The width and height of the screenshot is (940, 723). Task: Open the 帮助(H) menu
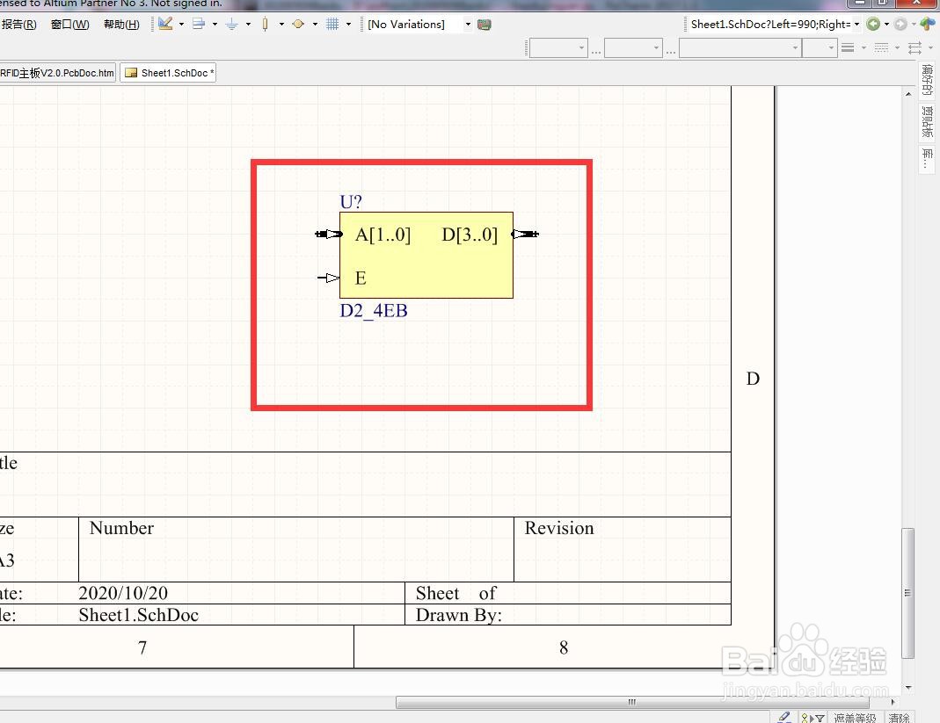[121, 25]
